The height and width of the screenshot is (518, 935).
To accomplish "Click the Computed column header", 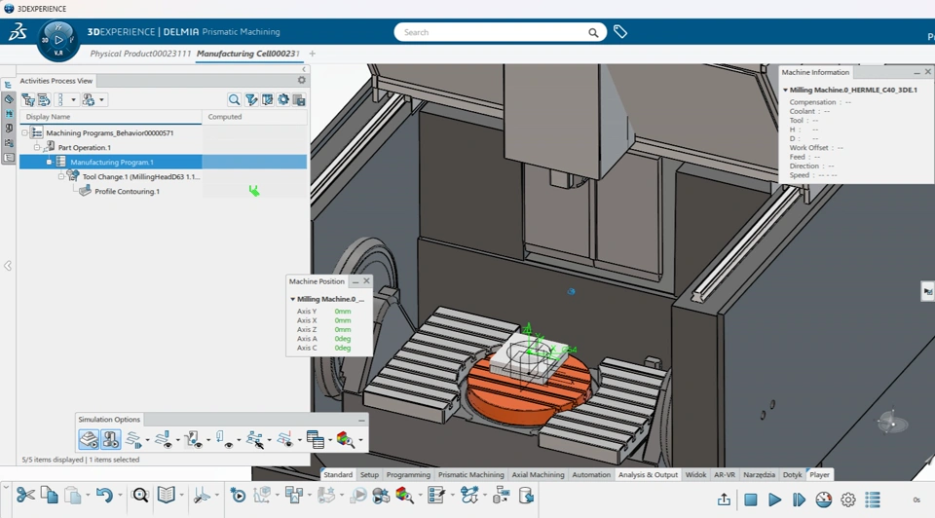I will [x=254, y=117].
